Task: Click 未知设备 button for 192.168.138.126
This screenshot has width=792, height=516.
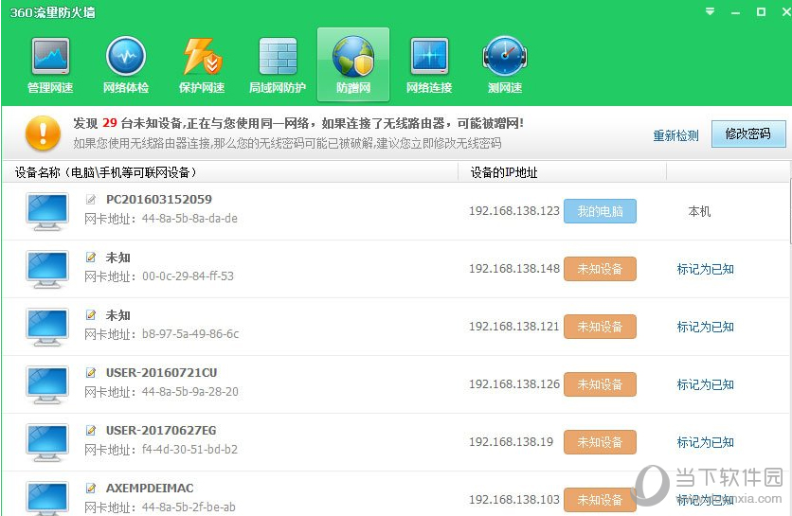Action: point(600,384)
